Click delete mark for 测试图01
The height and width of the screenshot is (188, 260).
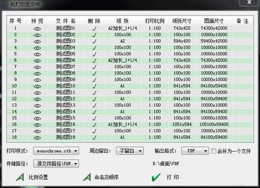[x=94, y=29]
